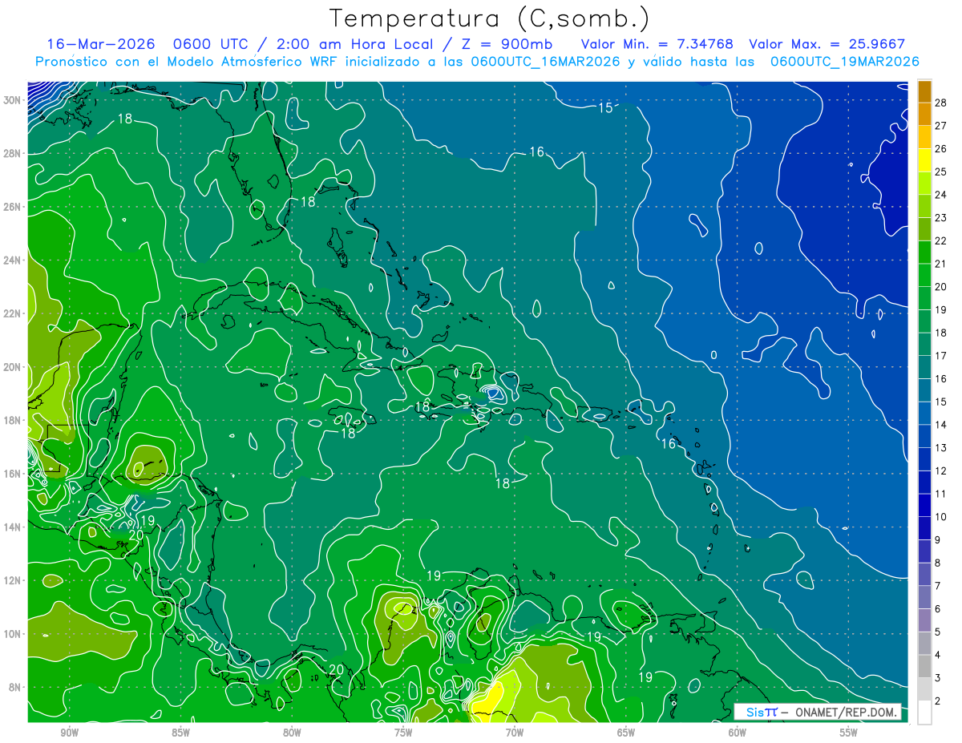Image resolution: width=962 pixels, height=743 pixels.
Task: Click the '65W' longitude axis label
Action: [x=626, y=733]
